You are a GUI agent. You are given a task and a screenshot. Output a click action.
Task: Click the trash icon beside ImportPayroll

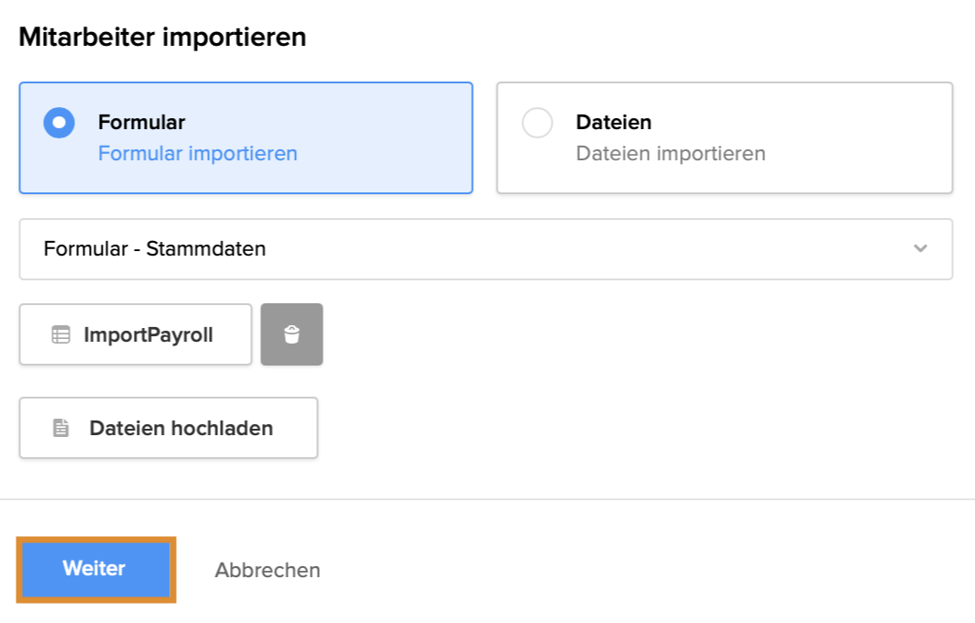click(x=291, y=334)
